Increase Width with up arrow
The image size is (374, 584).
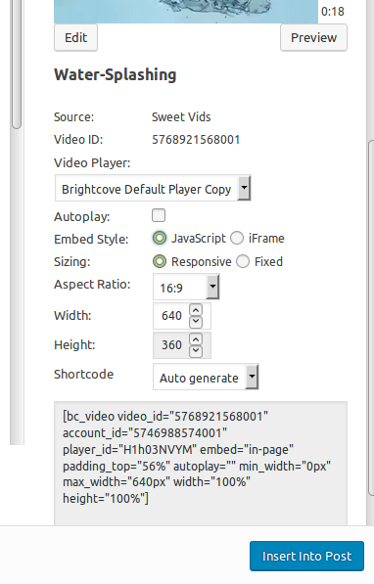196,310
